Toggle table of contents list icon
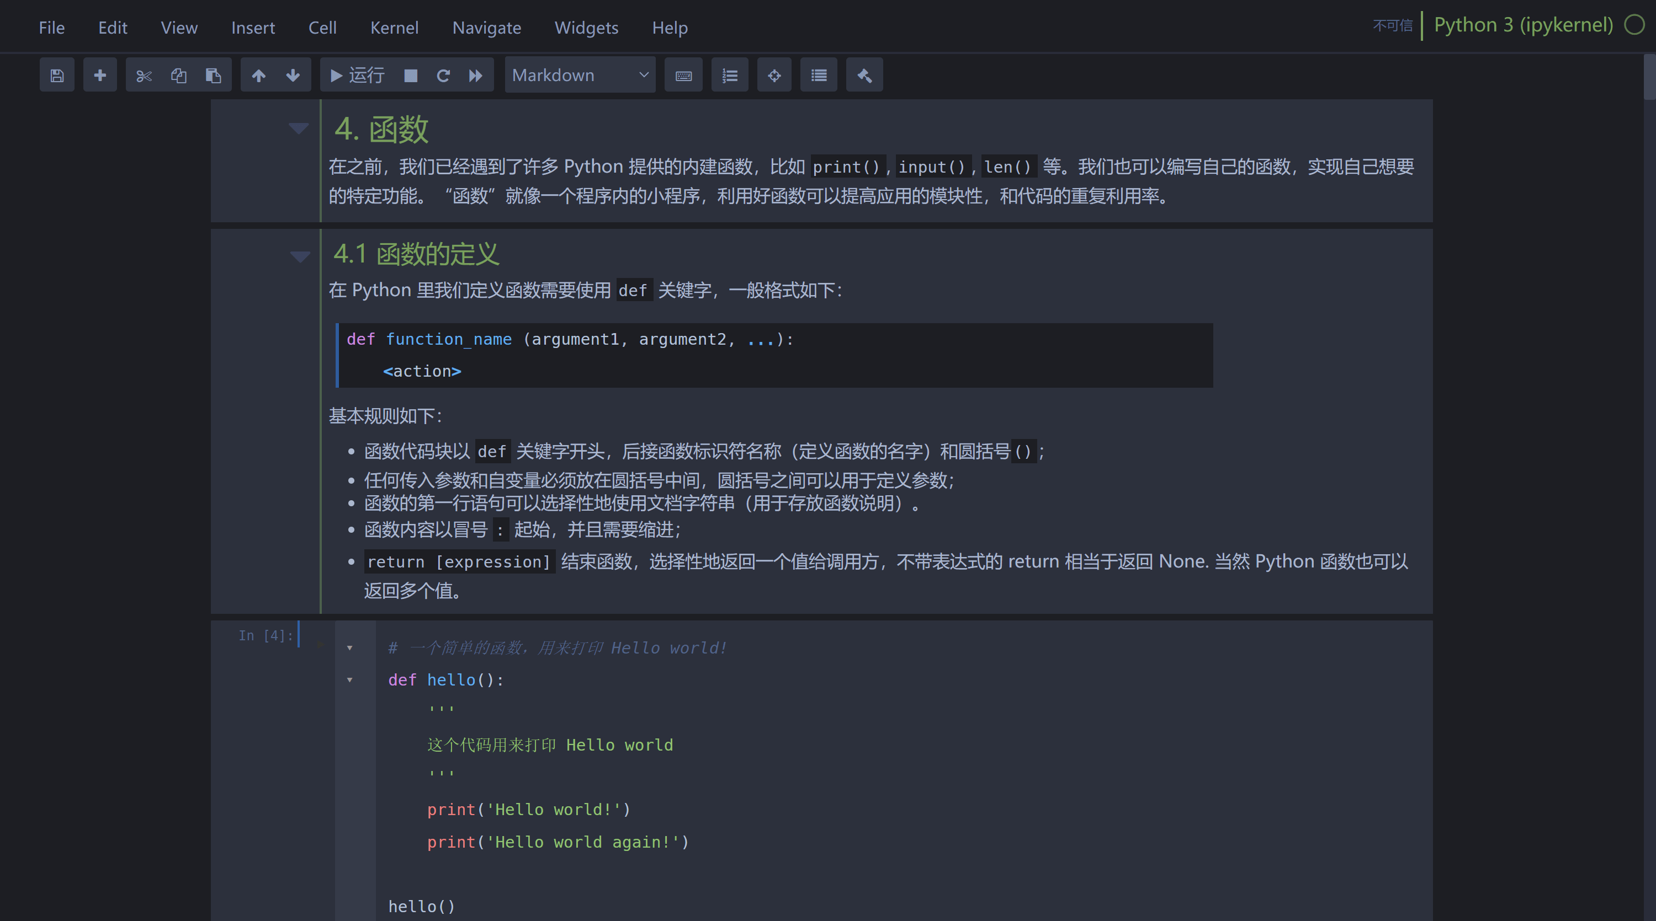 tap(819, 76)
